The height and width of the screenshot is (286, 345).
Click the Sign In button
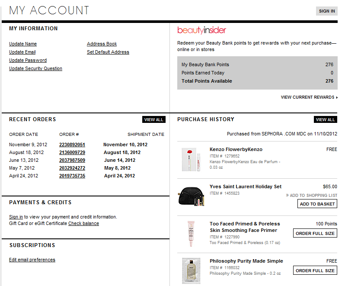(x=327, y=11)
